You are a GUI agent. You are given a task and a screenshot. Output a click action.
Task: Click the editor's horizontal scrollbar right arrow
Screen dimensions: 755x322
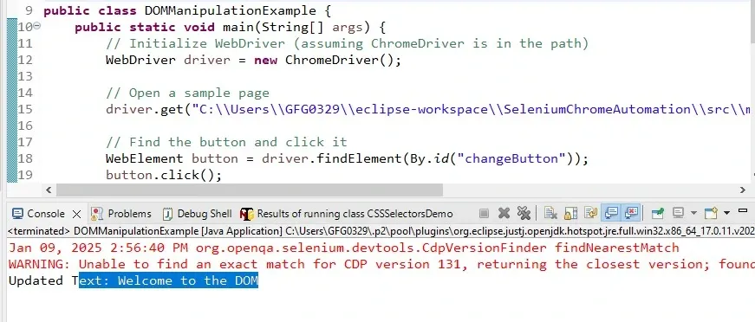(x=743, y=190)
